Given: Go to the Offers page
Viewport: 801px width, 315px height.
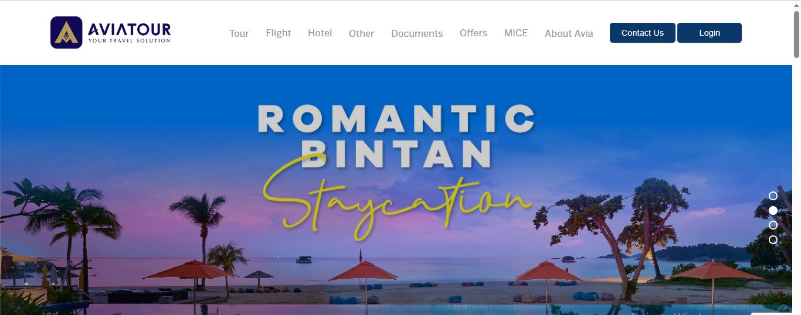Looking at the screenshot, I should click(x=474, y=33).
